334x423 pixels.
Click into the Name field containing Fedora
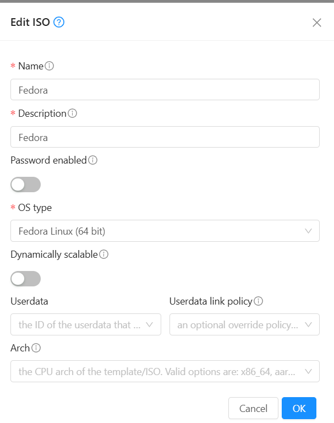coord(165,90)
